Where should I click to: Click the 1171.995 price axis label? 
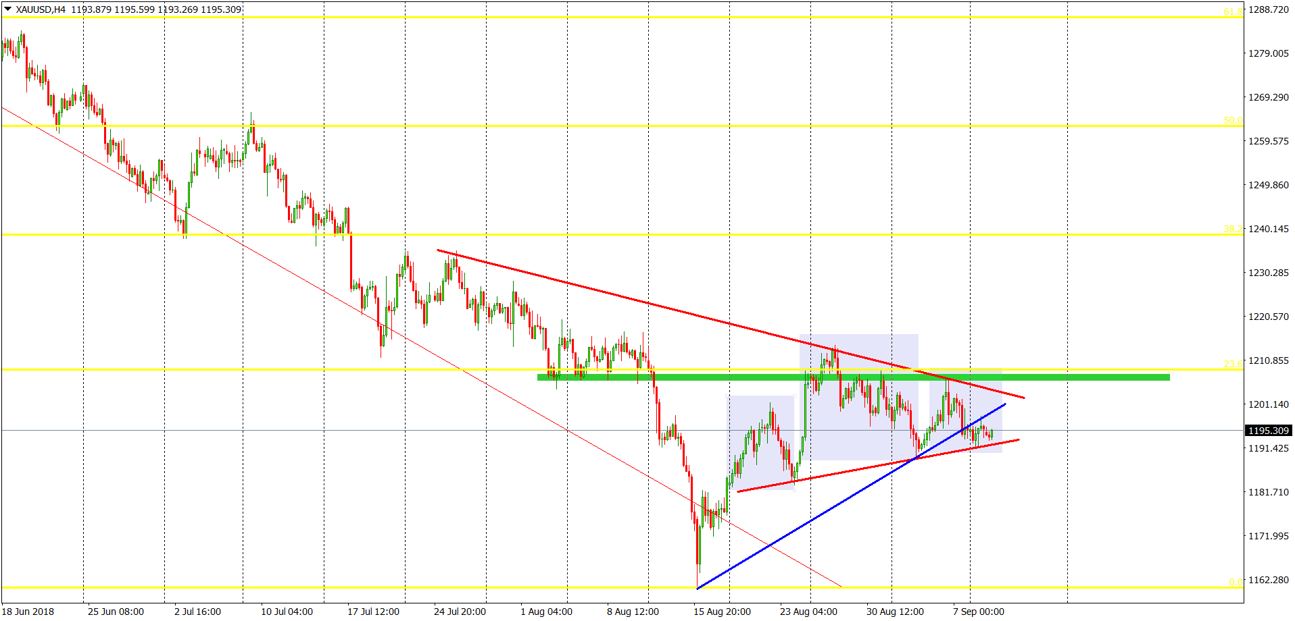pos(1268,536)
